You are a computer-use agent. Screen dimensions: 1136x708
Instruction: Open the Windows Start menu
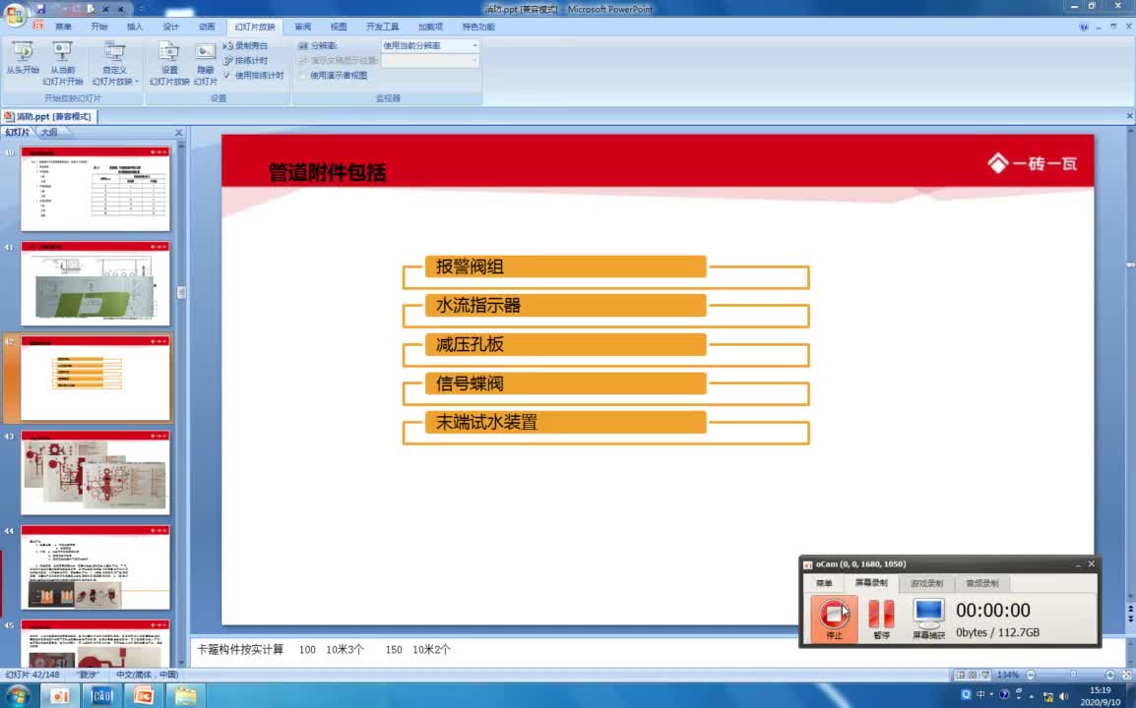coord(16,695)
